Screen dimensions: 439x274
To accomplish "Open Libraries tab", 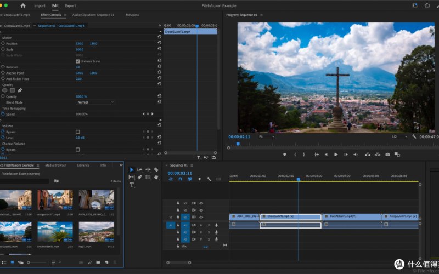I will pyautogui.click(x=83, y=165).
